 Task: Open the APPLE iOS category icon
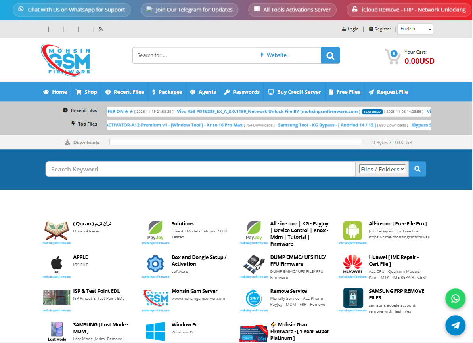57,264
